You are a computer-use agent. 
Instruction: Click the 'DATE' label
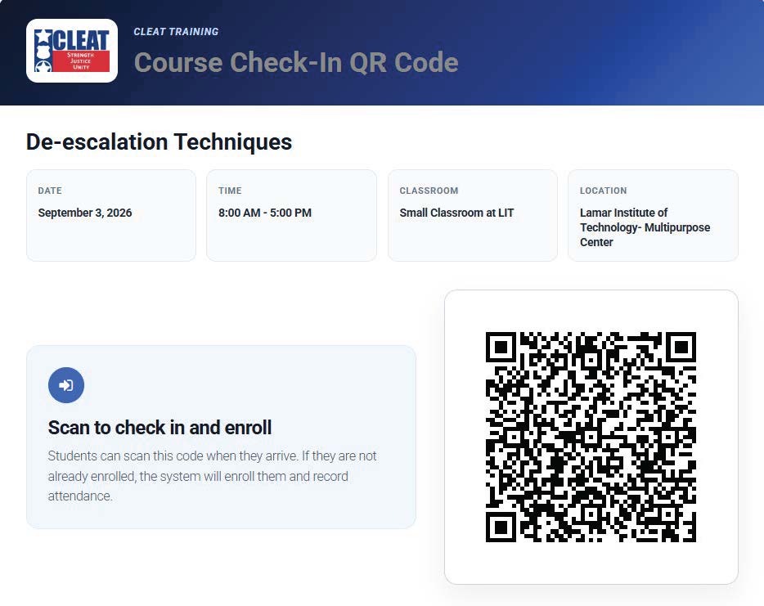click(50, 191)
